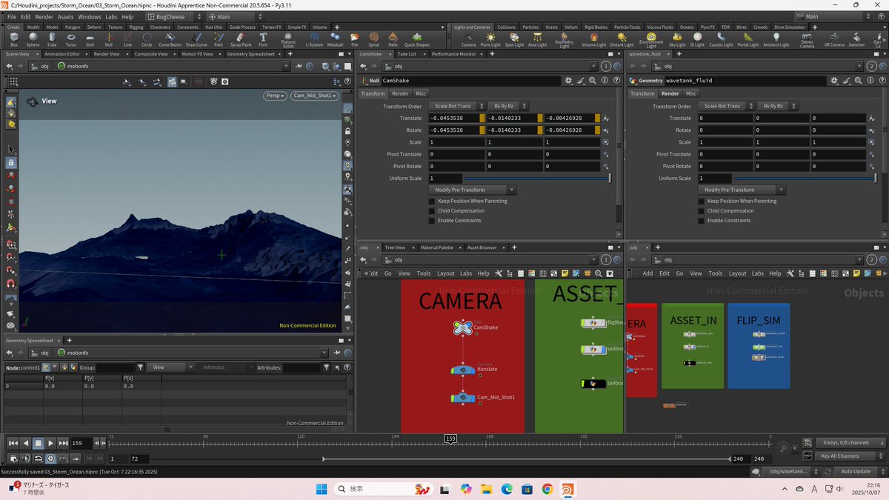Select the Torus shelf tool
Viewport: 889px width, 500px height.
coord(70,39)
